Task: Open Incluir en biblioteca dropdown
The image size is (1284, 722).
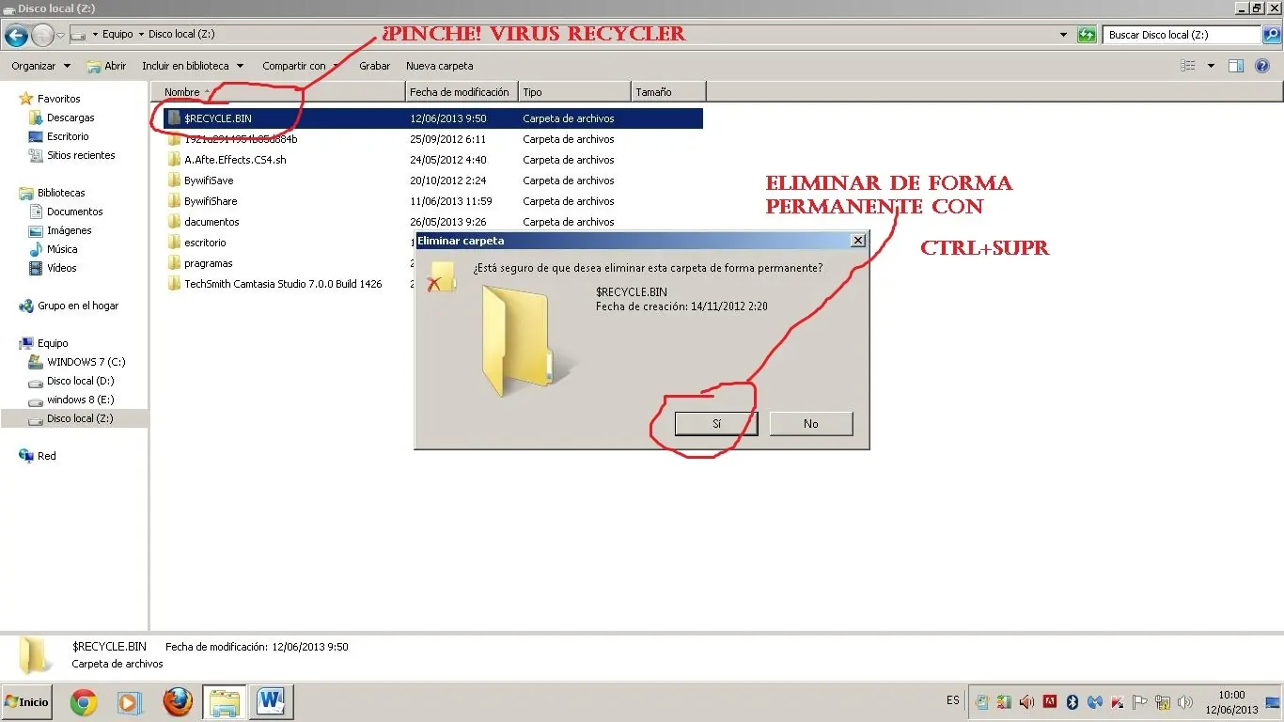Action: click(x=193, y=66)
